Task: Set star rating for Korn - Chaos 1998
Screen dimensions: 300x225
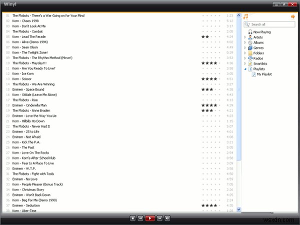Action: (211, 21)
